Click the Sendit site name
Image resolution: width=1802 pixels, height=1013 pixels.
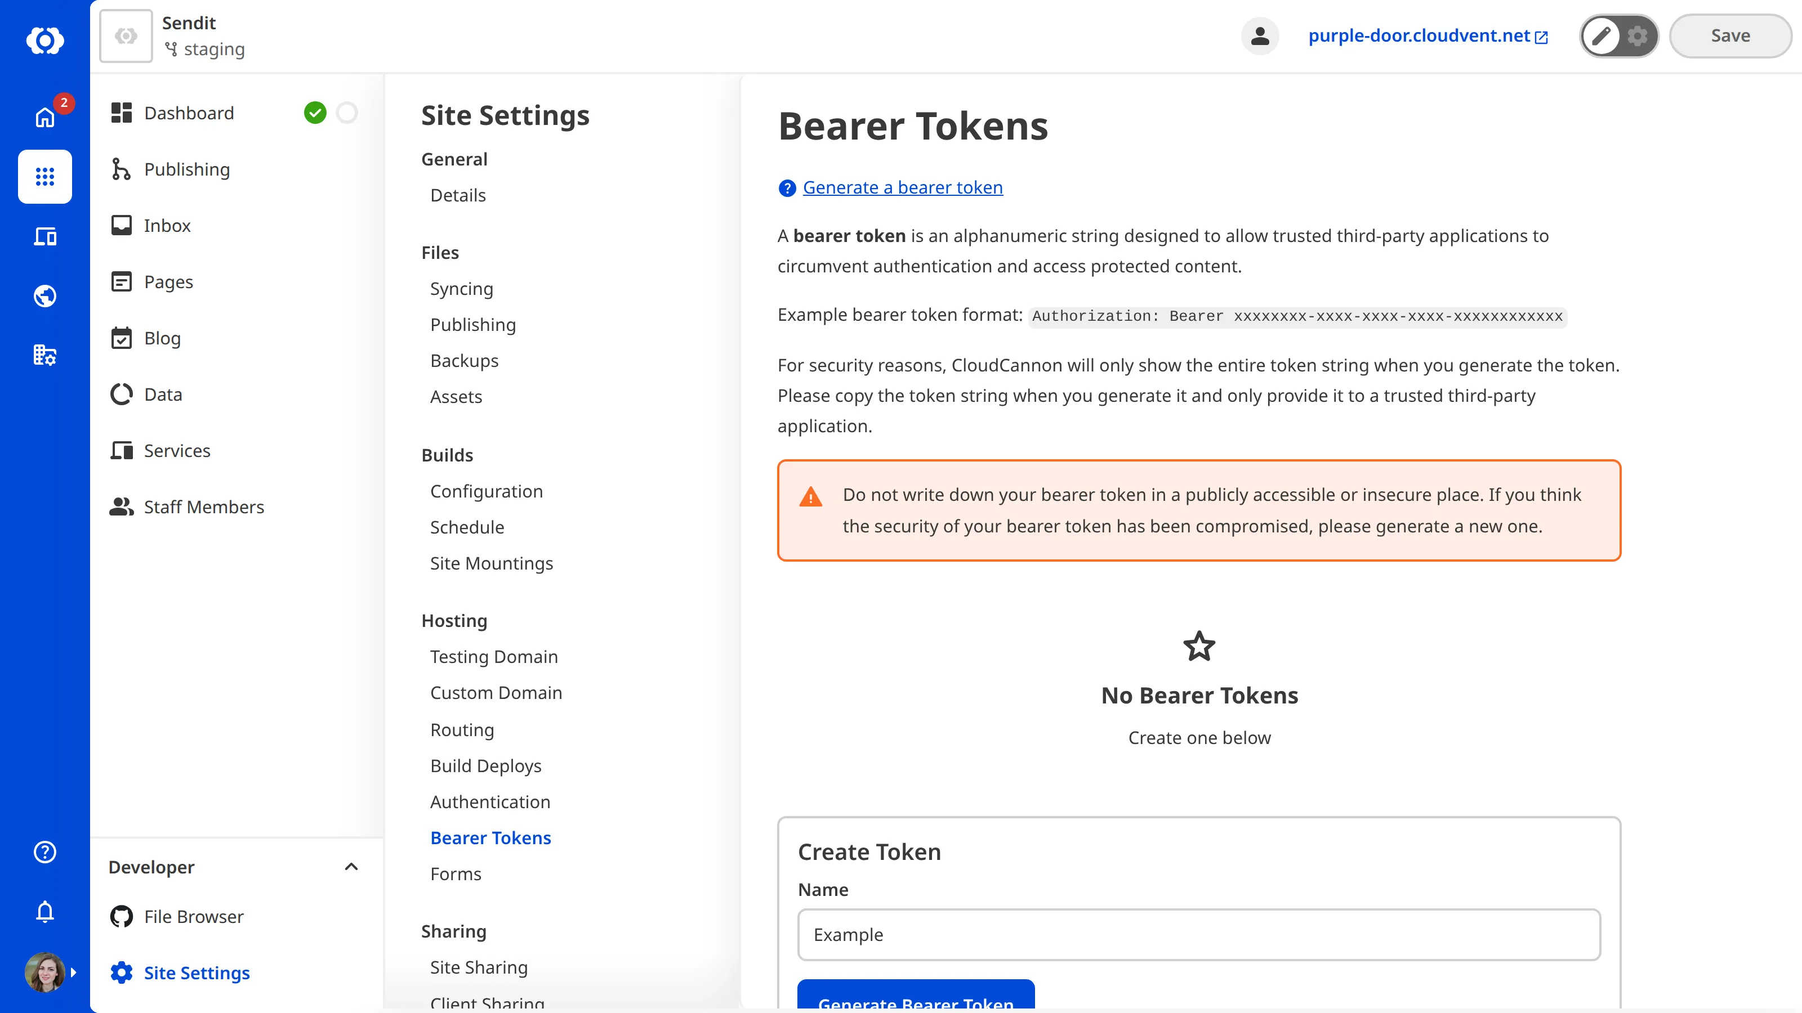189,23
